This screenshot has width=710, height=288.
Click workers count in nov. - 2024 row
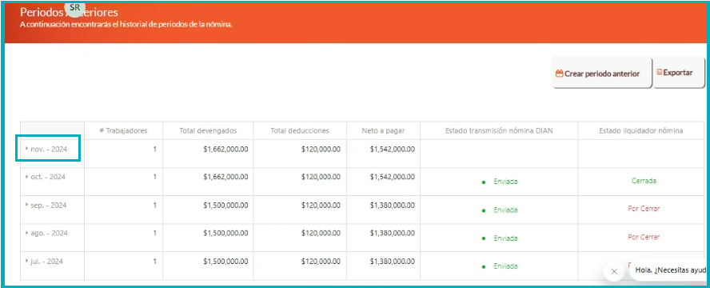pyautogui.click(x=154, y=149)
